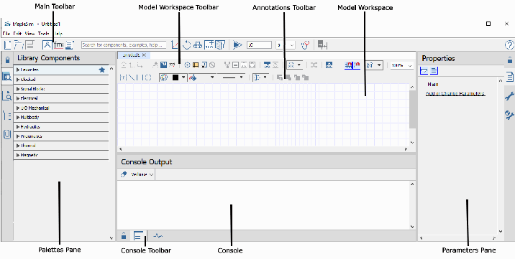Click the Add or Change Parameters link
This screenshot has width=515, height=259.
pos(455,93)
